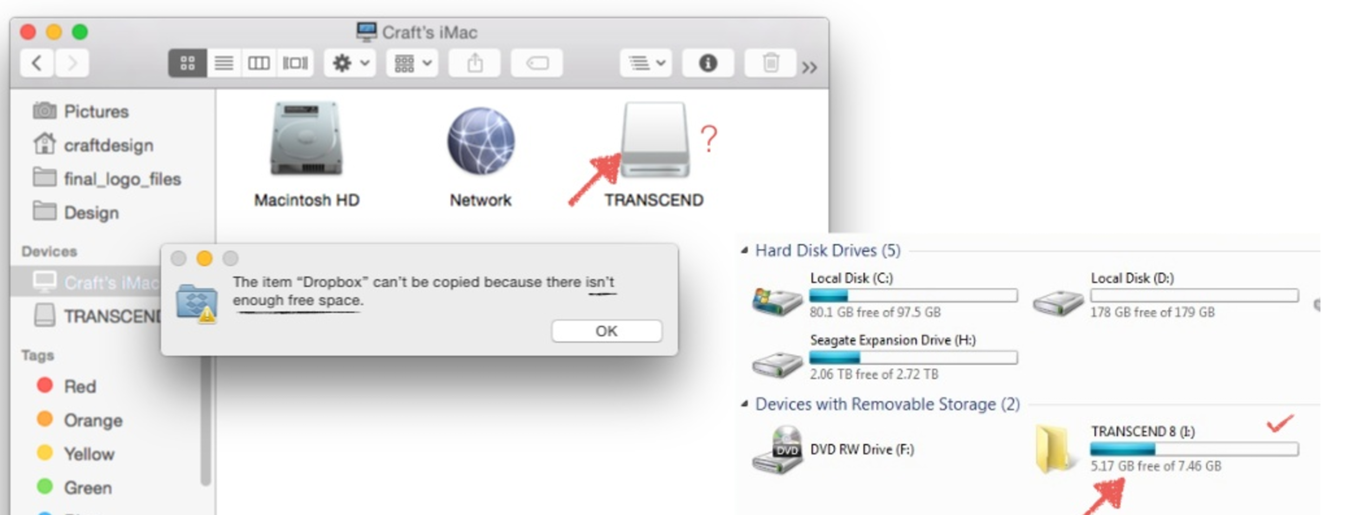This screenshot has height=515, width=1353.
Task: Switch Finder to Cover Flow view
Action: point(295,63)
